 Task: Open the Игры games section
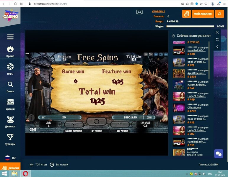[10, 69]
